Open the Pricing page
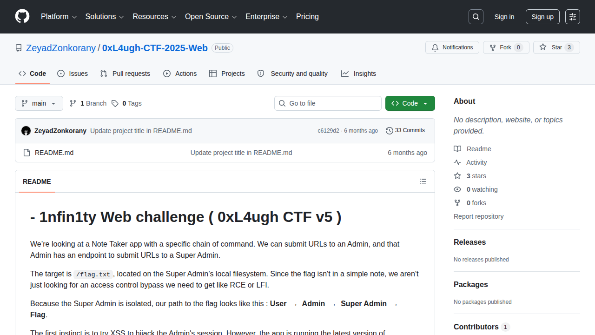 click(x=307, y=17)
